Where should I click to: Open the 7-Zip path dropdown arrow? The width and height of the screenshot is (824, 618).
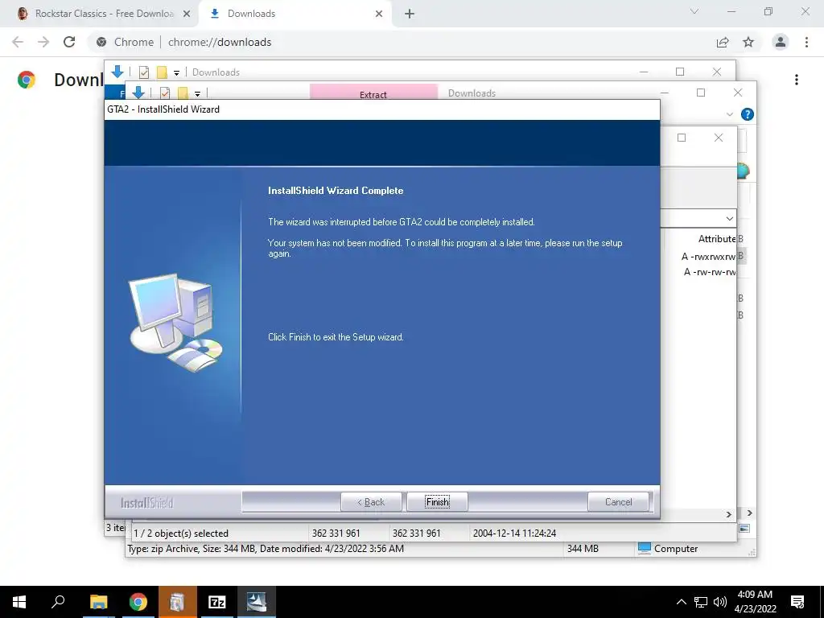click(729, 218)
